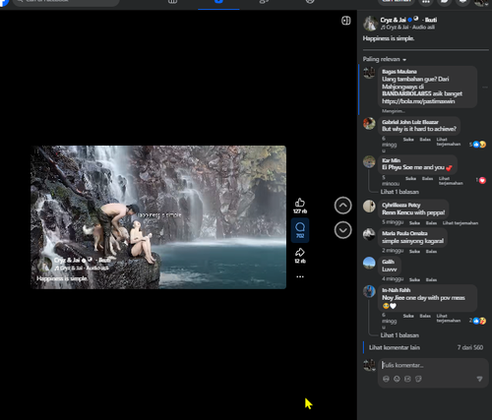The image size is (492, 420).
Task: Open the sticker picker in the comment box
Action: pos(418,379)
